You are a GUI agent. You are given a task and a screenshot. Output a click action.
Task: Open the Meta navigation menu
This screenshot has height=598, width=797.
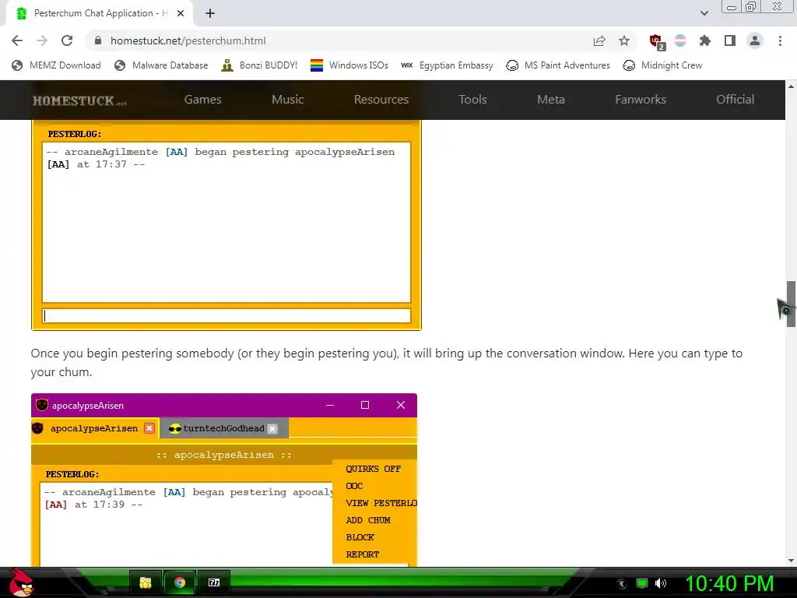[551, 100]
